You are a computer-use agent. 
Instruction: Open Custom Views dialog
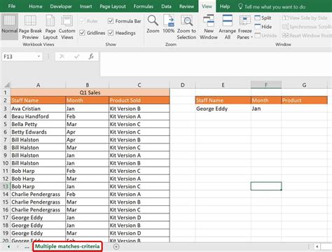67,27
